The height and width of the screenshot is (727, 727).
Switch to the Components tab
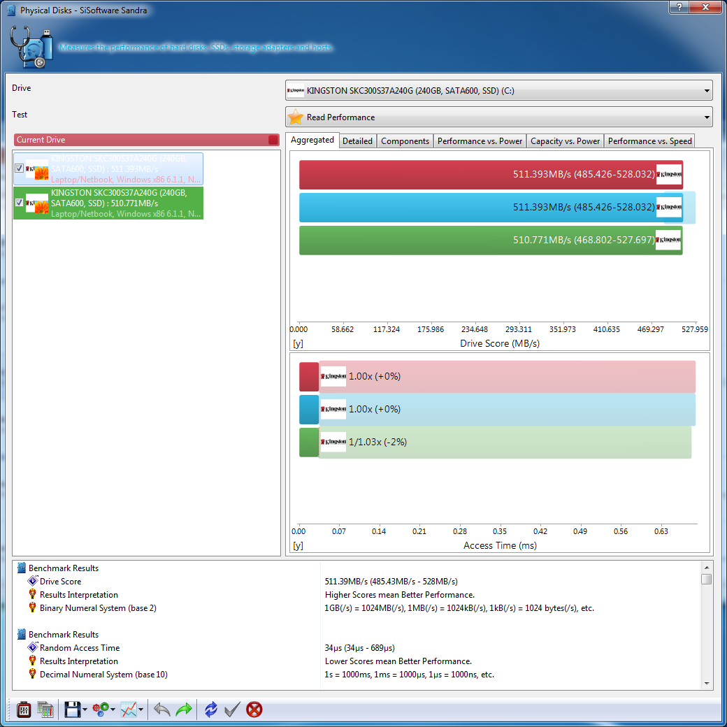point(405,141)
